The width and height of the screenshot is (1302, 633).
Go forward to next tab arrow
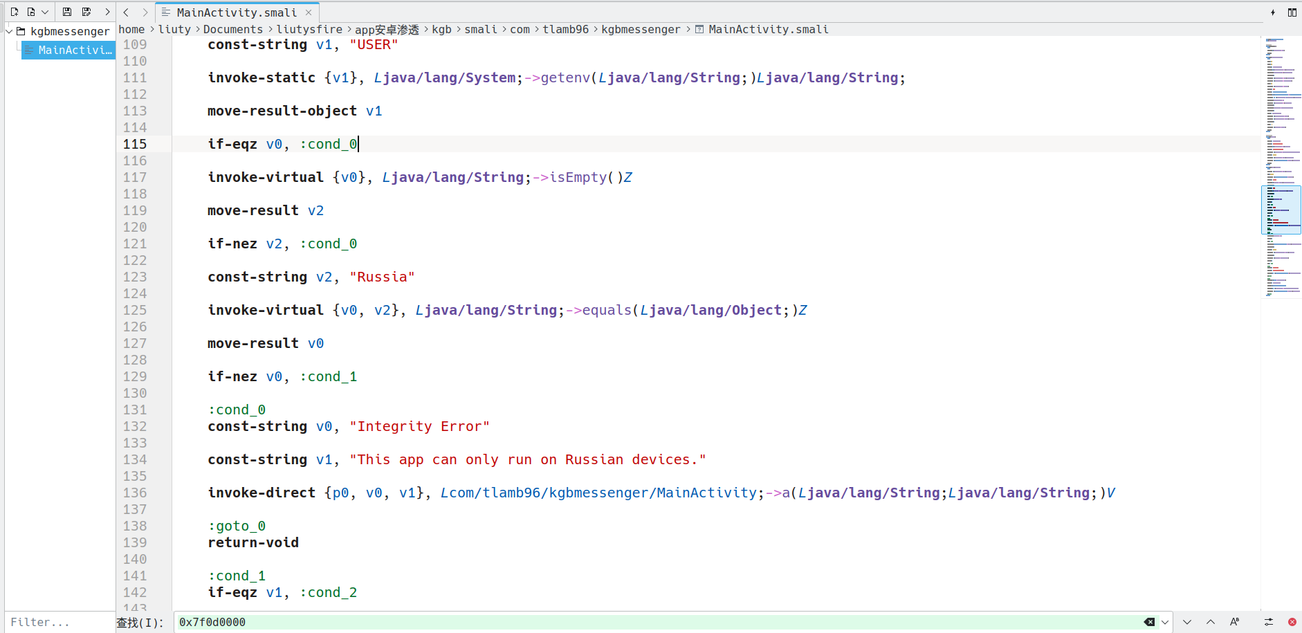point(145,12)
